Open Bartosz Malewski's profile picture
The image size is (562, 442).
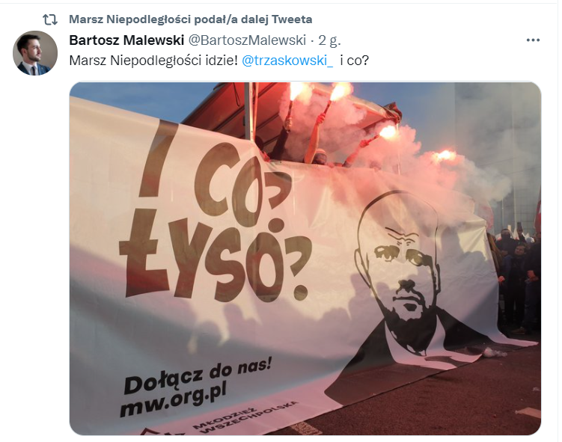click(x=35, y=53)
